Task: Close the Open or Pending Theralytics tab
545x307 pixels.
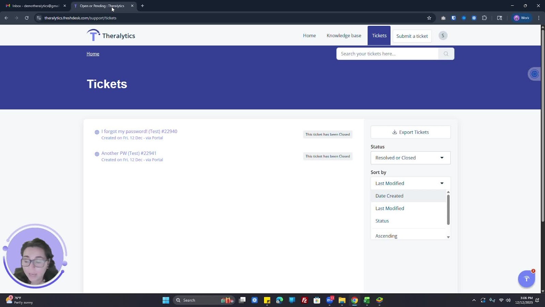Action: tap(132, 6)
